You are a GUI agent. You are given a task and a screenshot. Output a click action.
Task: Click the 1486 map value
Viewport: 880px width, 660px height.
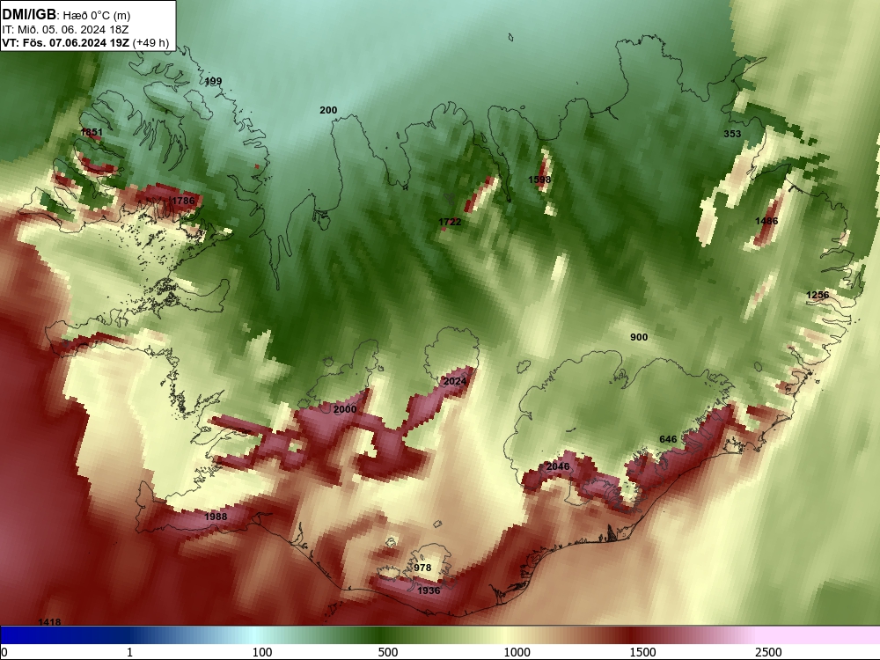(x=766, y=221)
